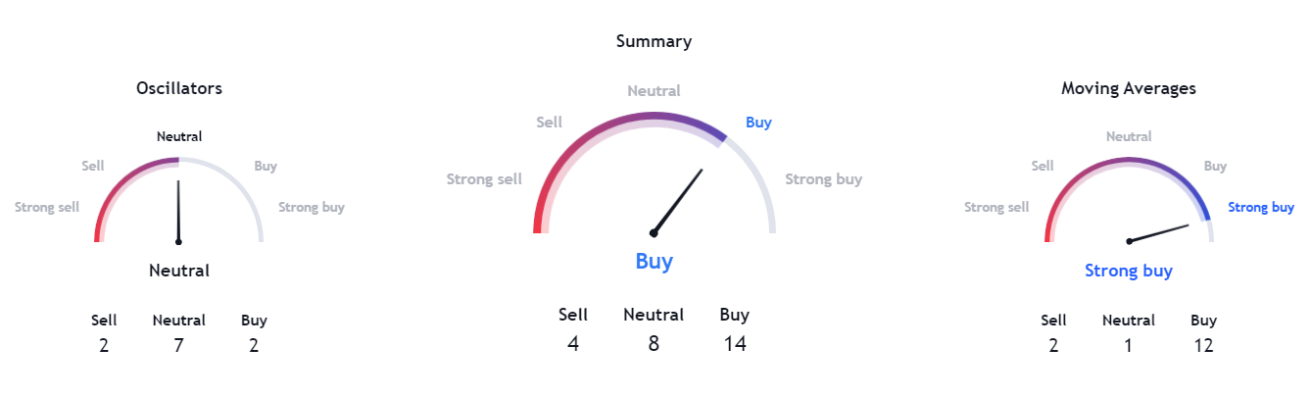
Task: Select the Strong buy rating under Moving Averages
Action: (1129, 272)
